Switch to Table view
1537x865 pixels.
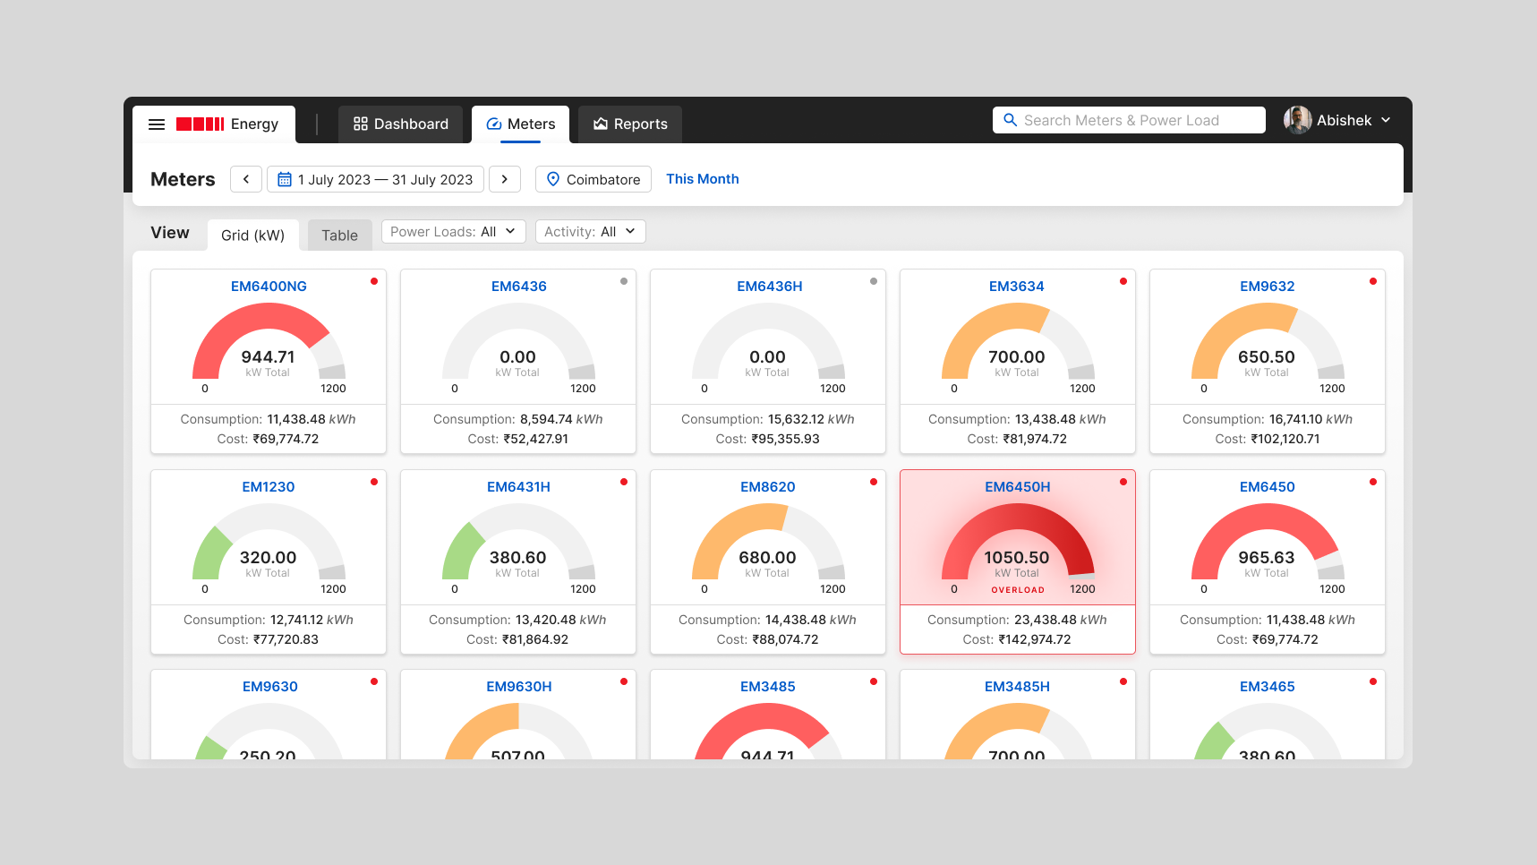pos(339,235)
